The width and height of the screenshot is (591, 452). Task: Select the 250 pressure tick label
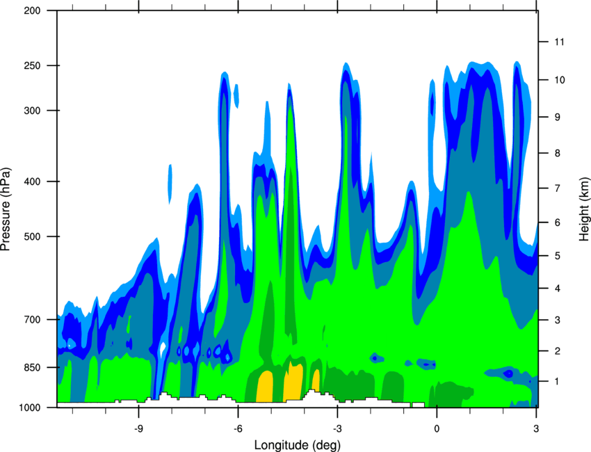(x=33, y=65)
